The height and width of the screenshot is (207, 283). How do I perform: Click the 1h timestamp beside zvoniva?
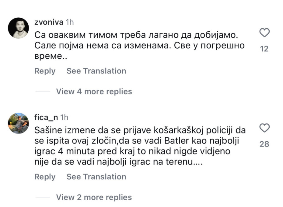coord(69,22)
